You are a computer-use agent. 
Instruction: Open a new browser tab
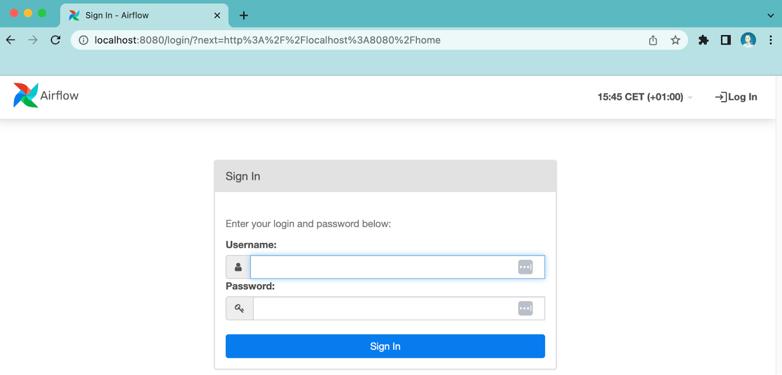click(x=243, y=15)
